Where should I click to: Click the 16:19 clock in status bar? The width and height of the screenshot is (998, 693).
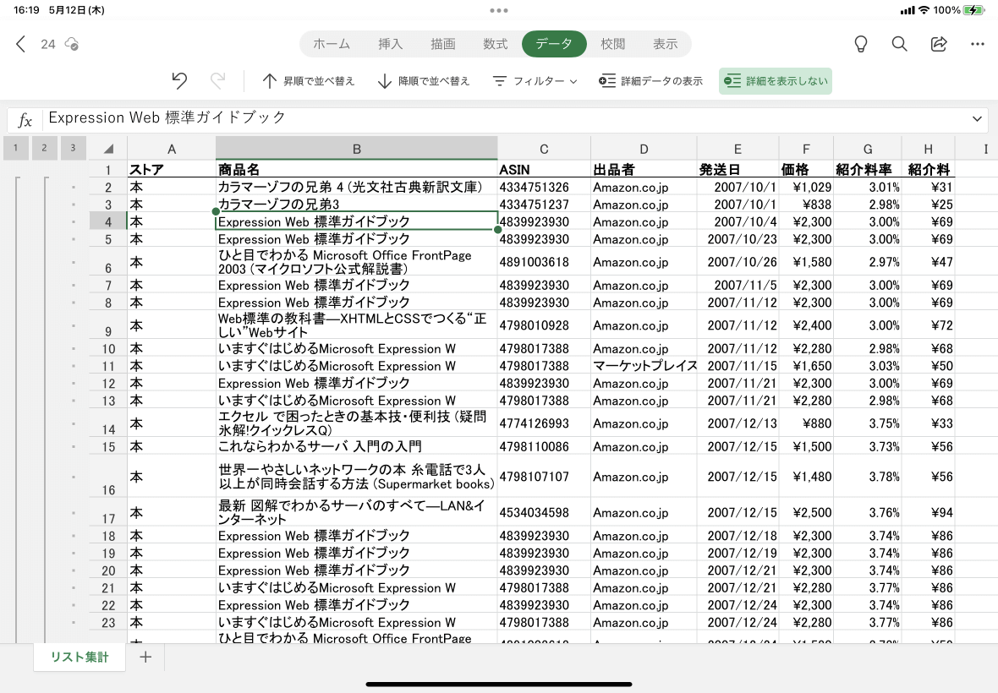click(27, 10)
